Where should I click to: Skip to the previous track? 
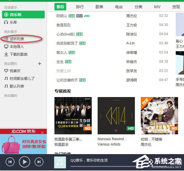coord(10,162)
